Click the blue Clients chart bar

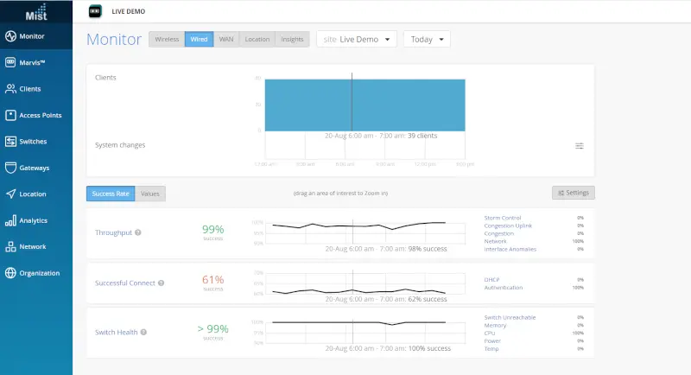point(365,105)
